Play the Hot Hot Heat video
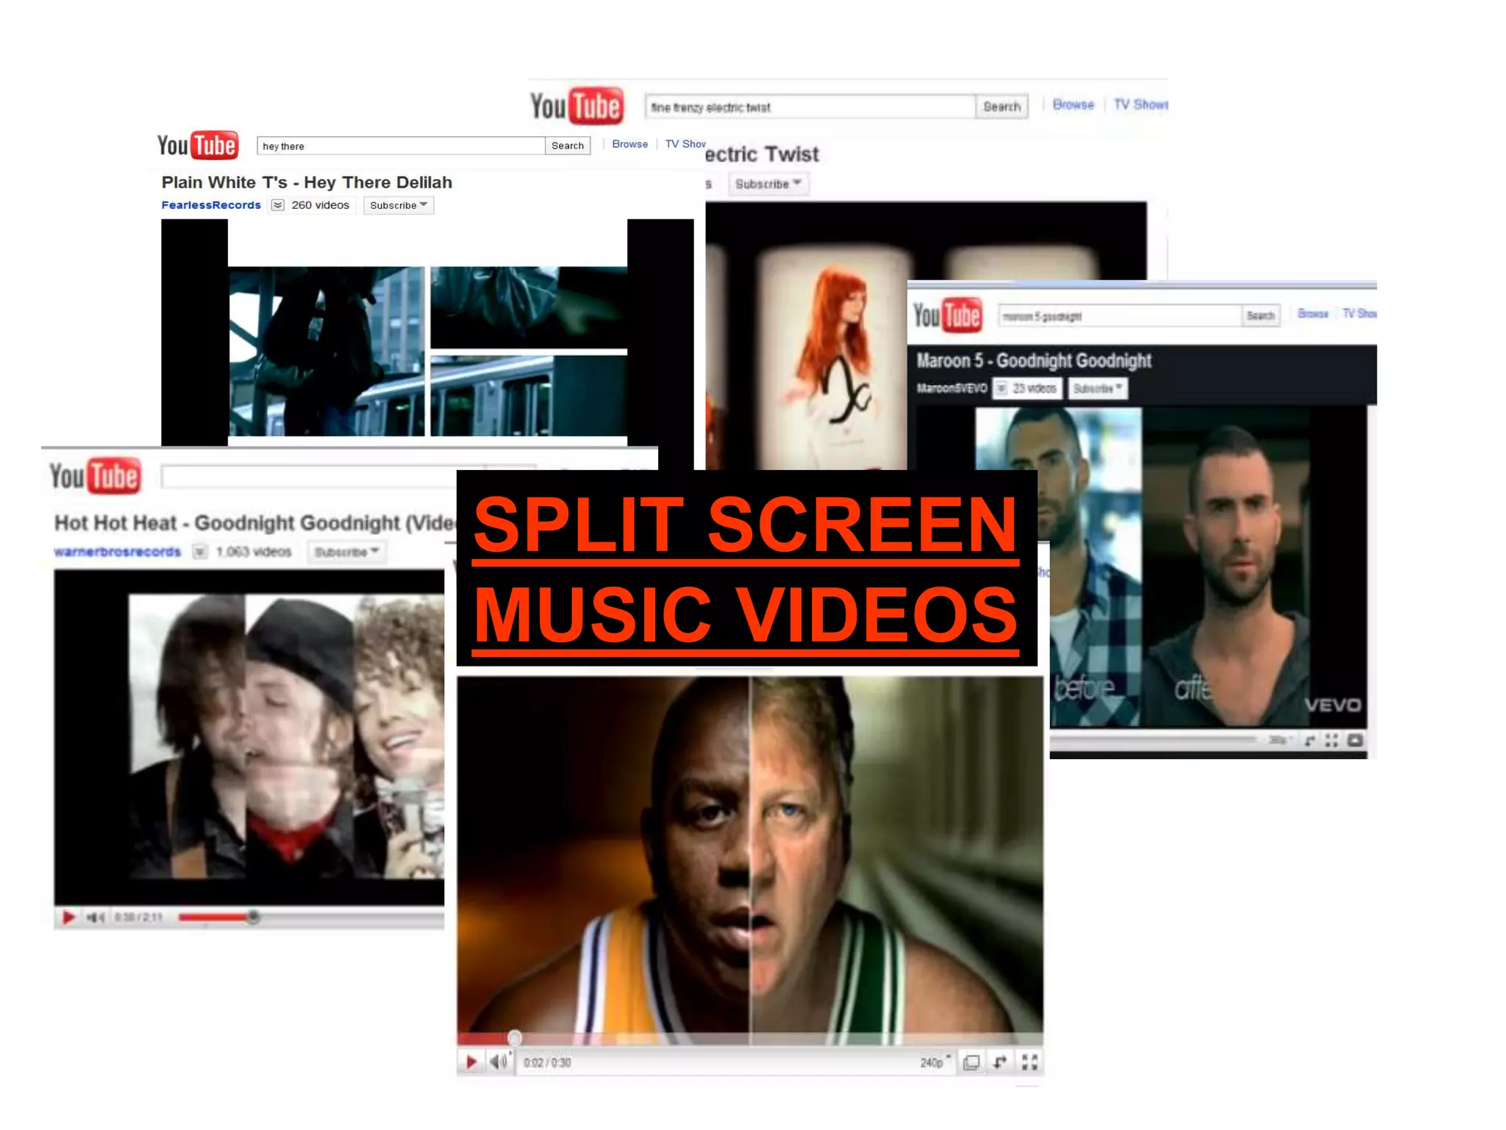 click(68, 917)
